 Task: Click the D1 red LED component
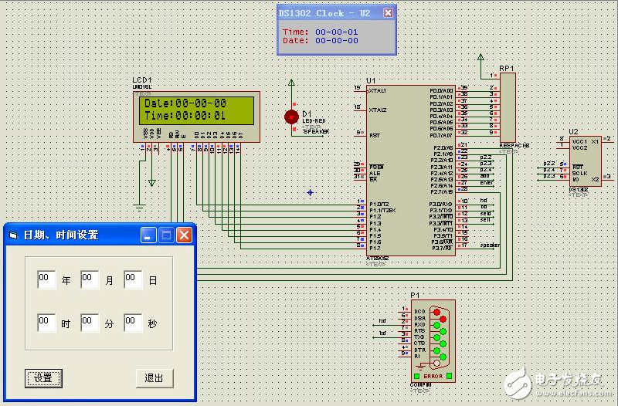(291, 117)
